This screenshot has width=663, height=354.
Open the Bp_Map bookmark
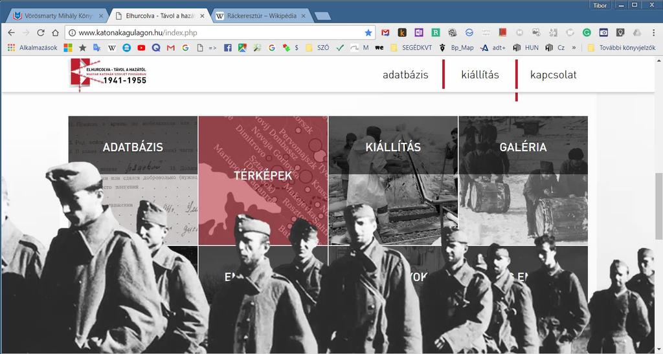coord(456,48)
